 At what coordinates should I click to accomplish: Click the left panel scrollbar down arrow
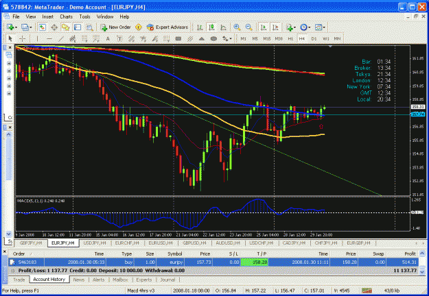tap(9, 234)
